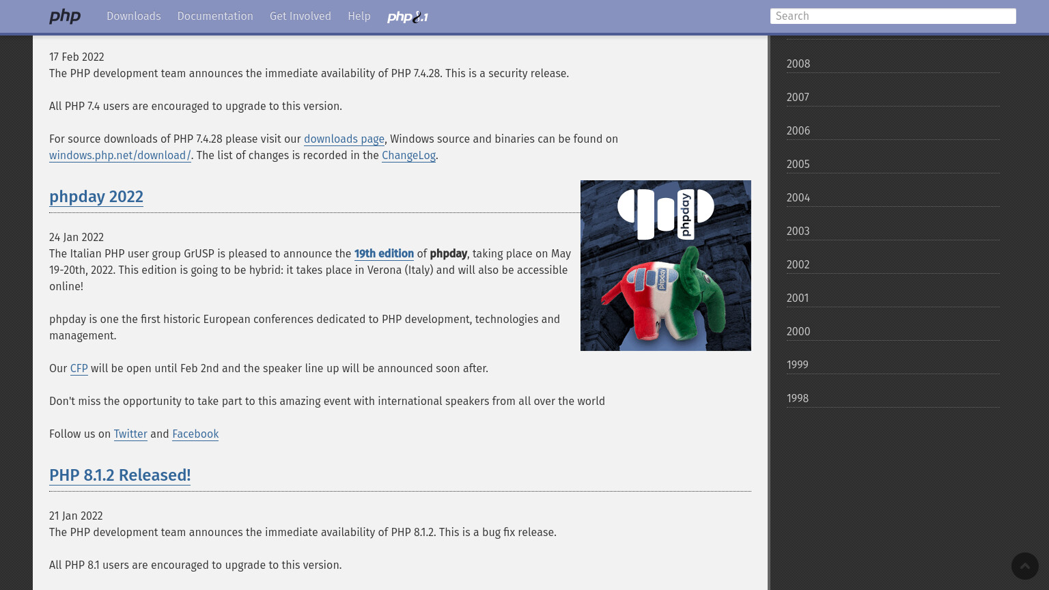Screen dimensions: 1049x590
Task: Open PHP 8.1.2 Released! heading link
Action: point(120,475)
